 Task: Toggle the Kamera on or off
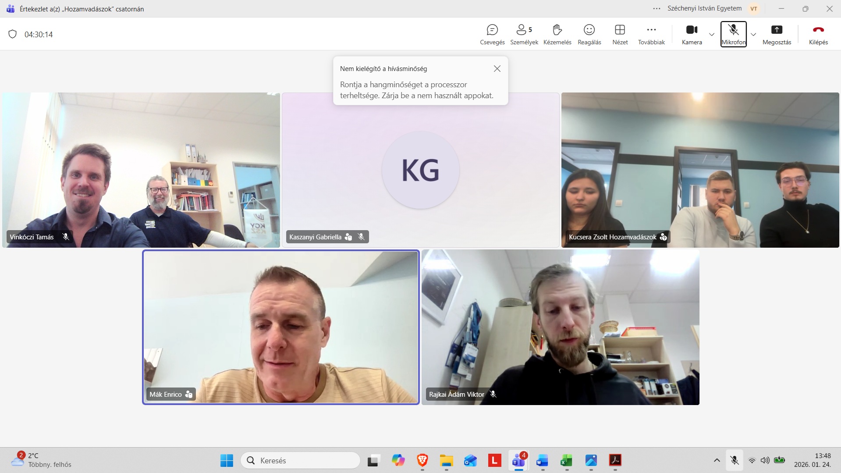692,34
